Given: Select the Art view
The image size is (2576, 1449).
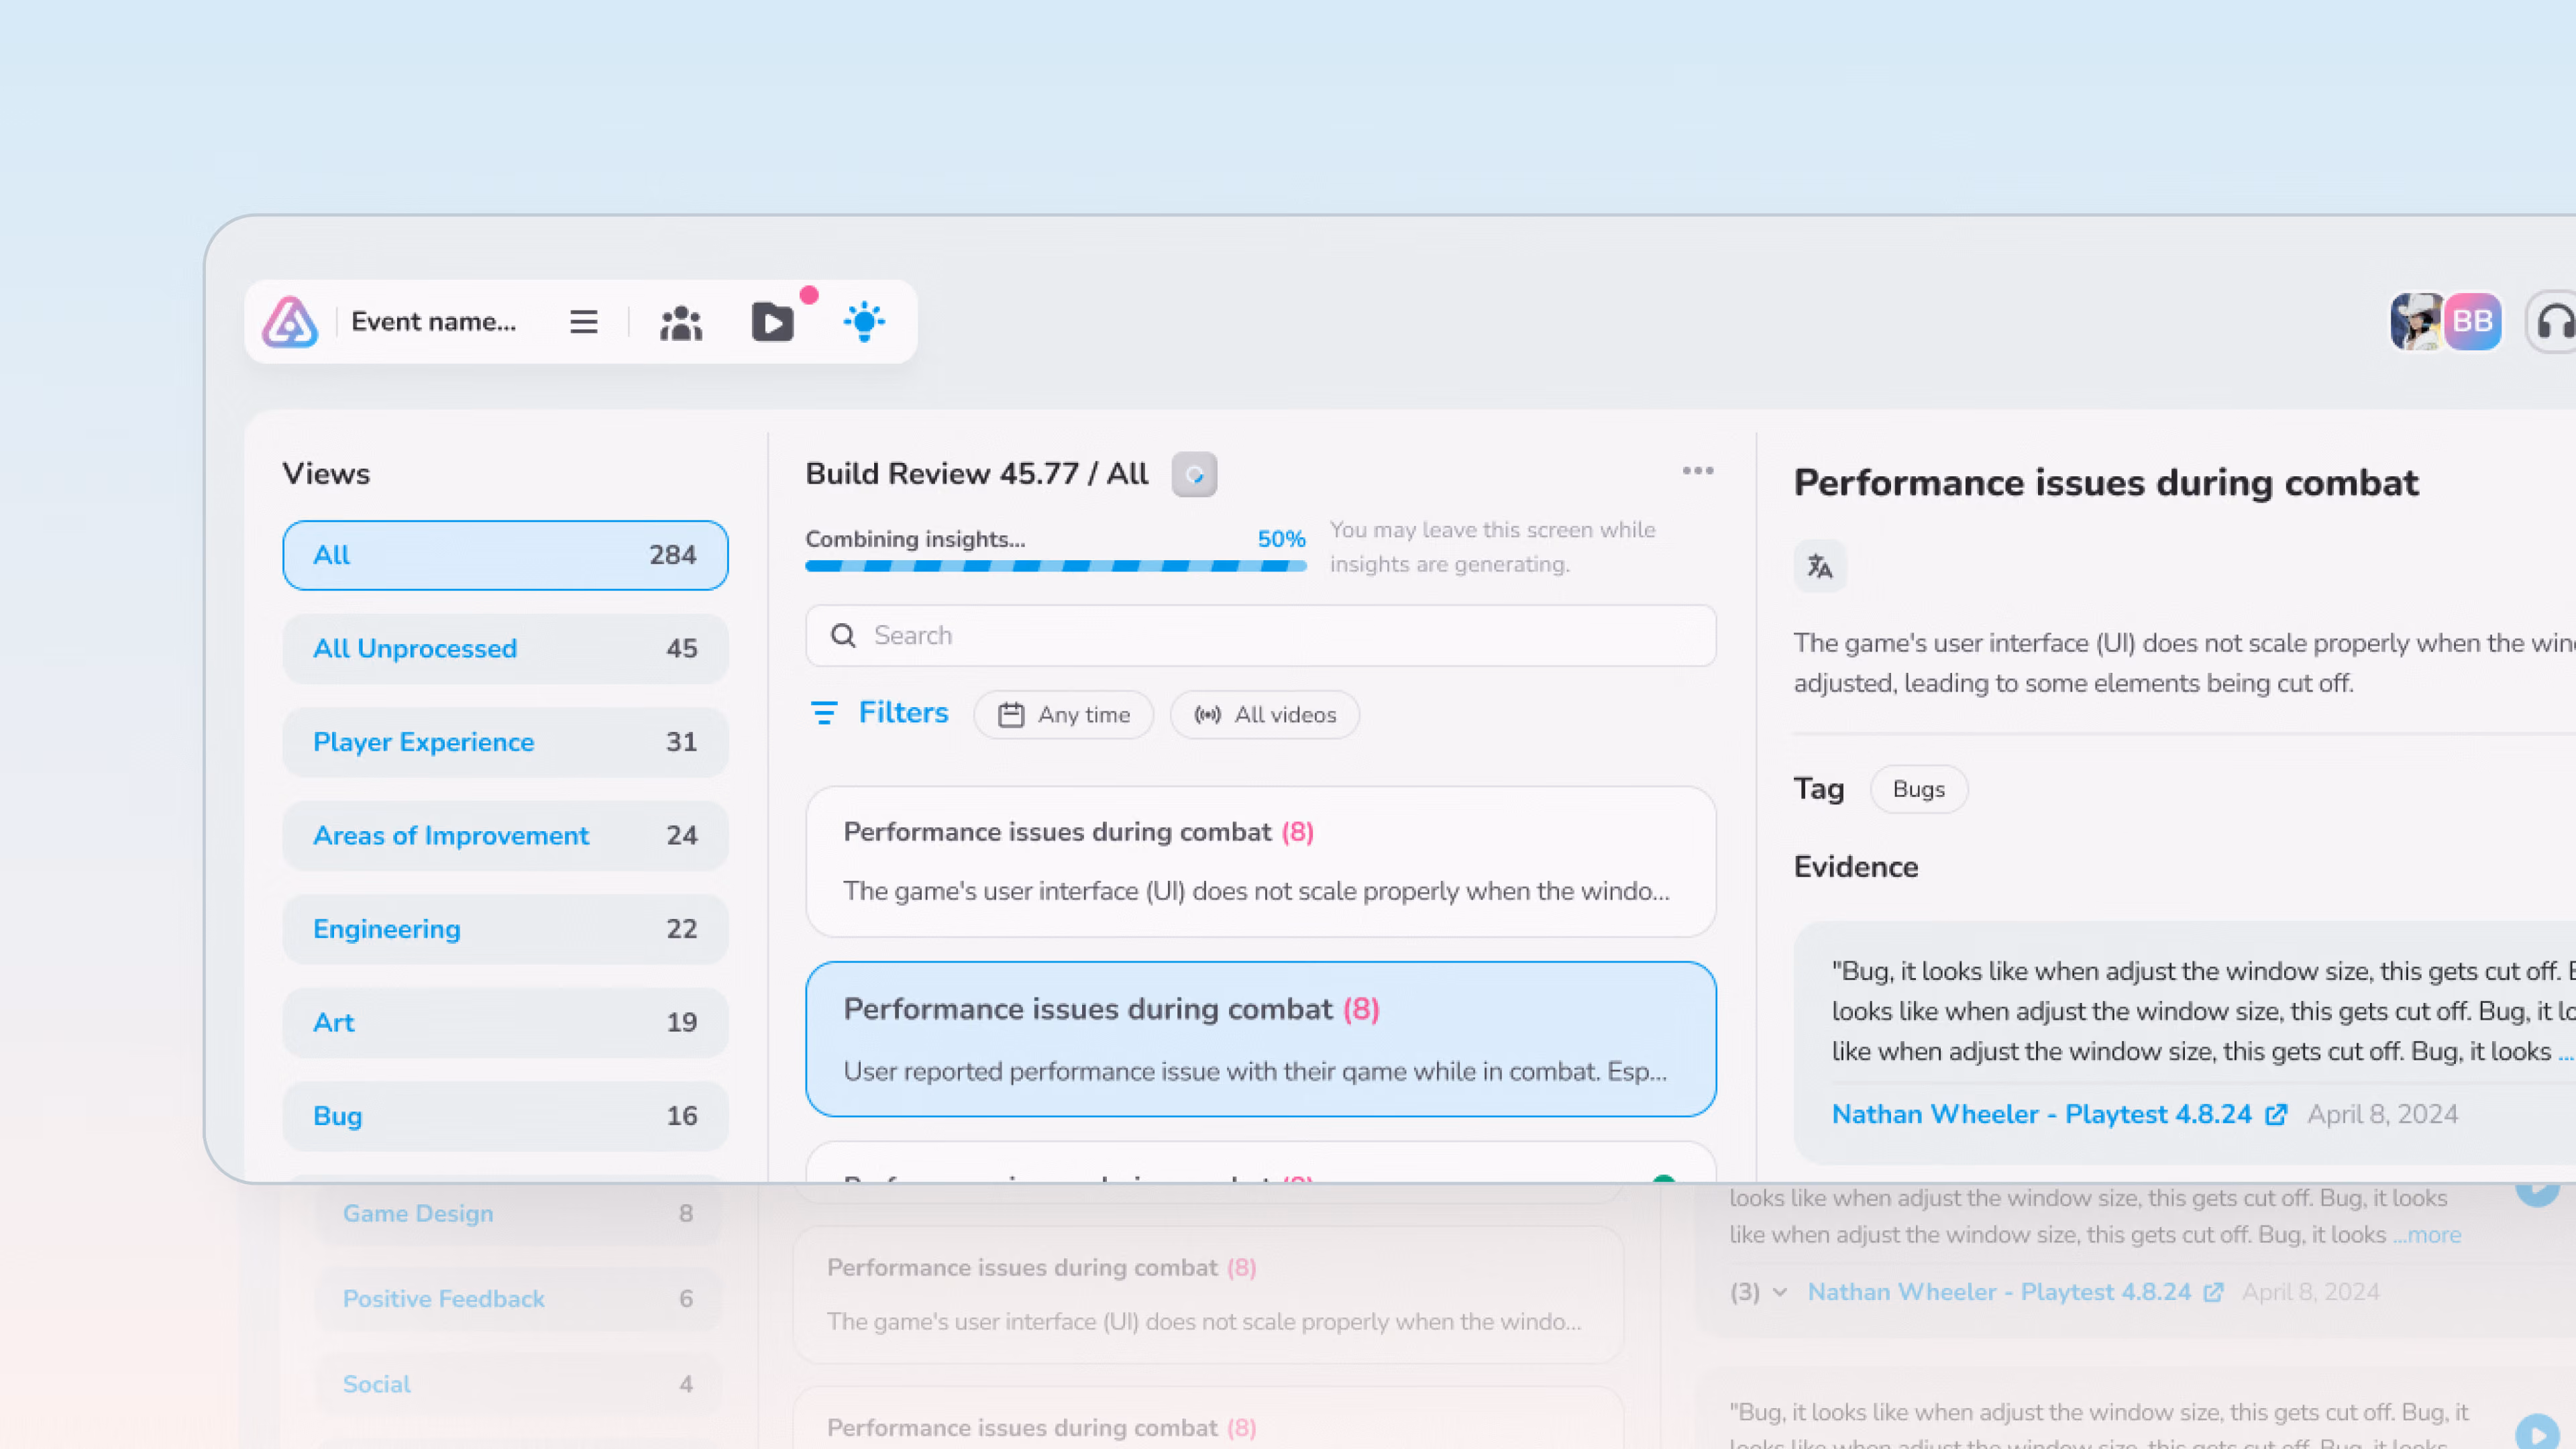Looking at the screenshot, I should coord(505,1022).
